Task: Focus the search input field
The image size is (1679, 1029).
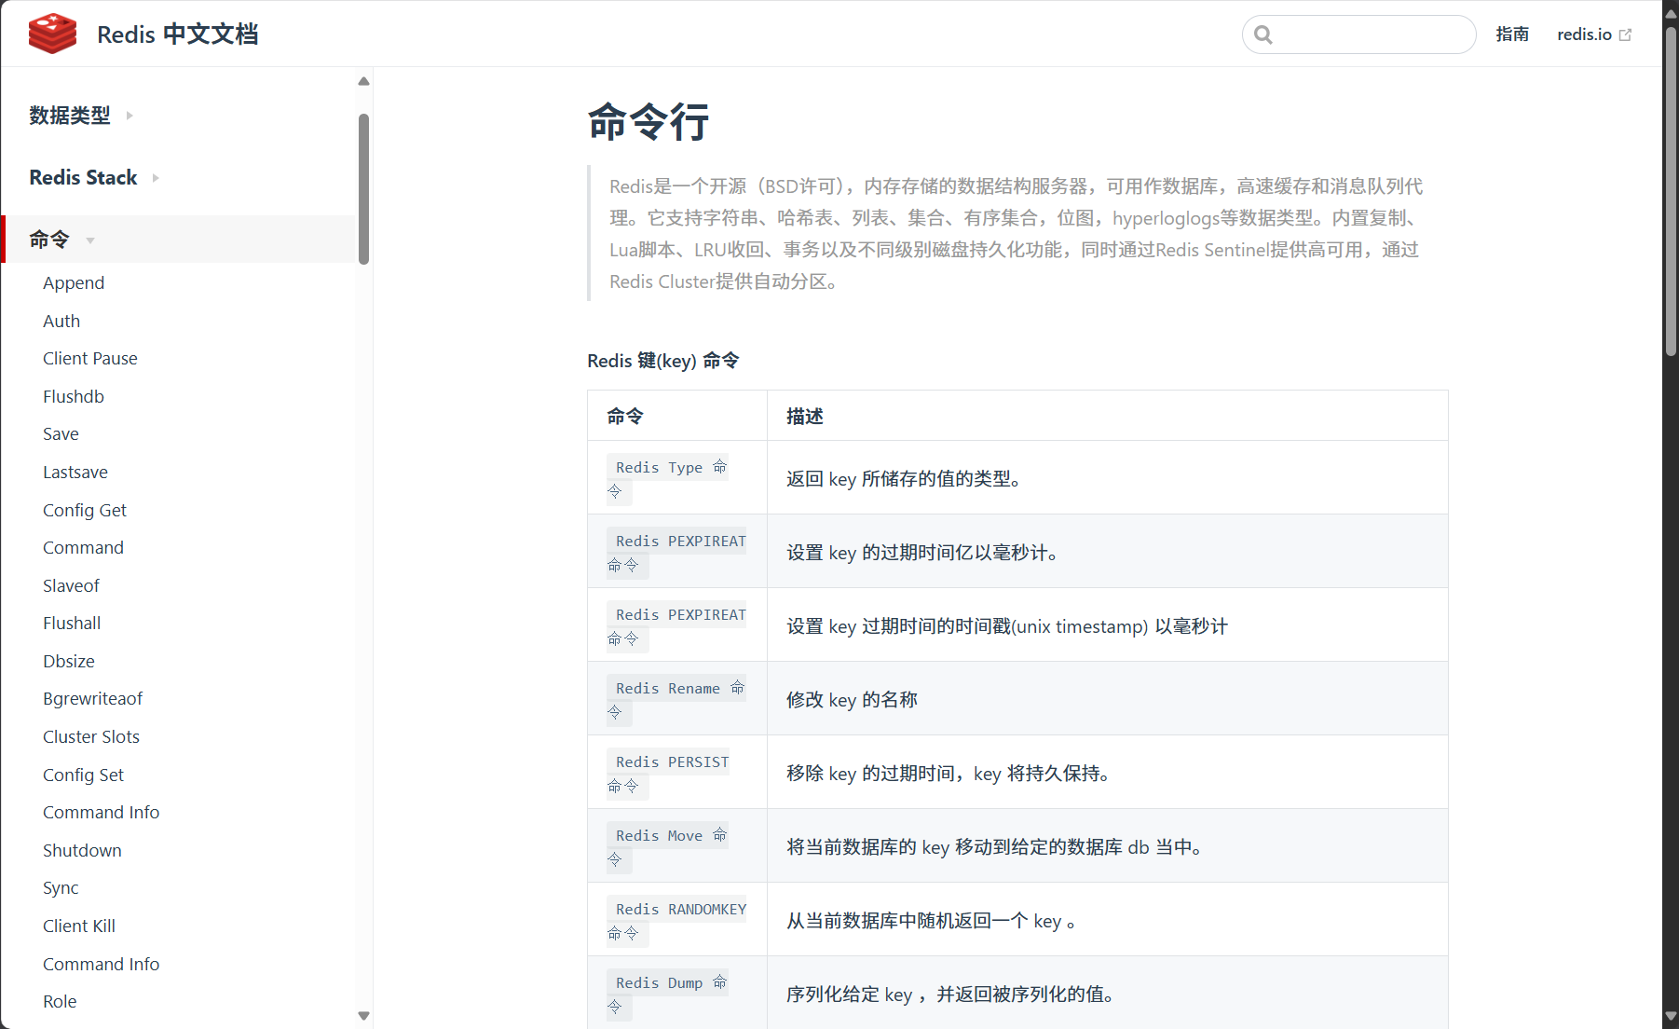Action: [1358, 34]
